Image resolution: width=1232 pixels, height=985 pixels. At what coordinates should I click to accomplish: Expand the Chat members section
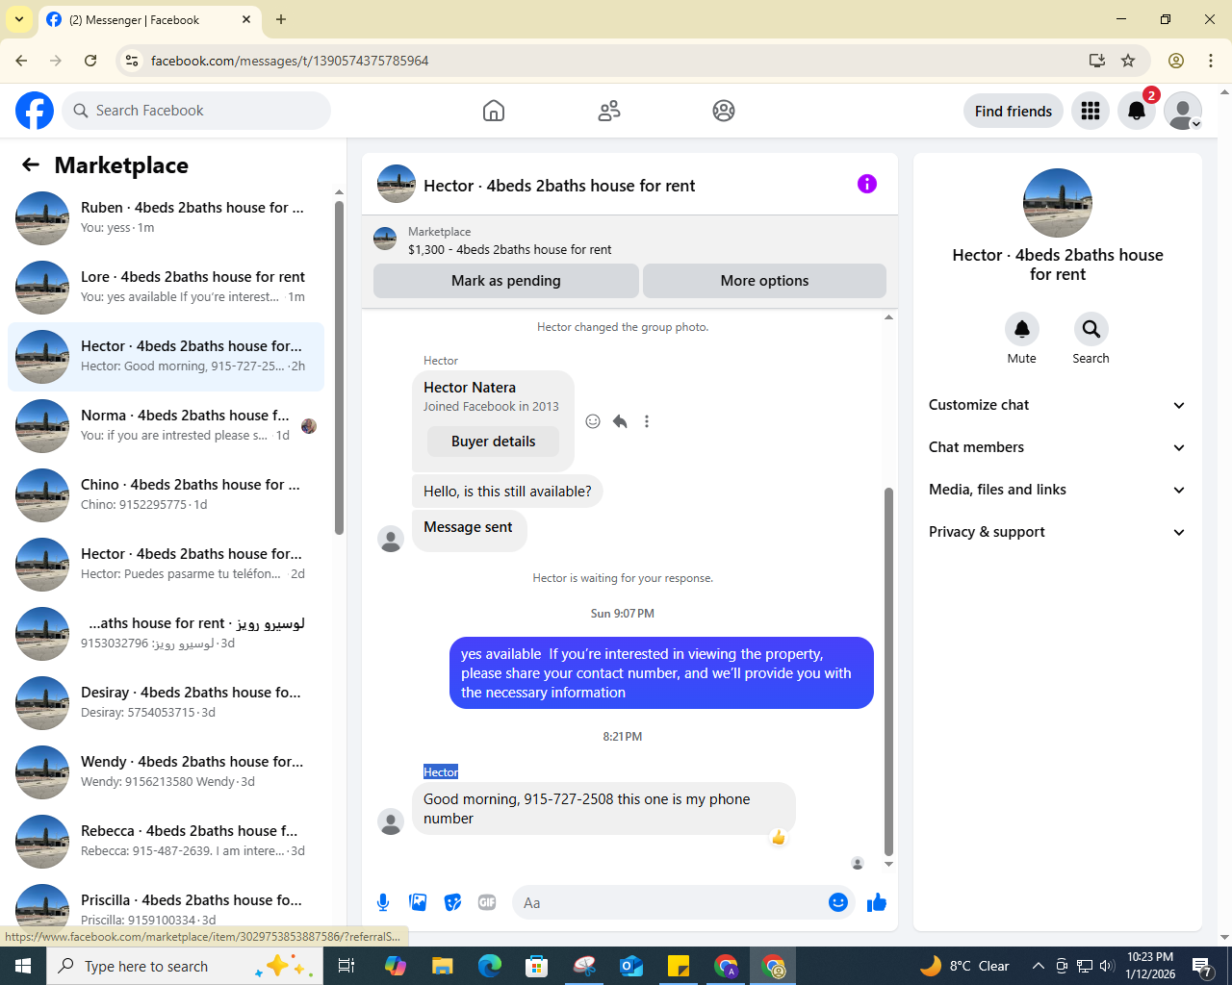1057,447
